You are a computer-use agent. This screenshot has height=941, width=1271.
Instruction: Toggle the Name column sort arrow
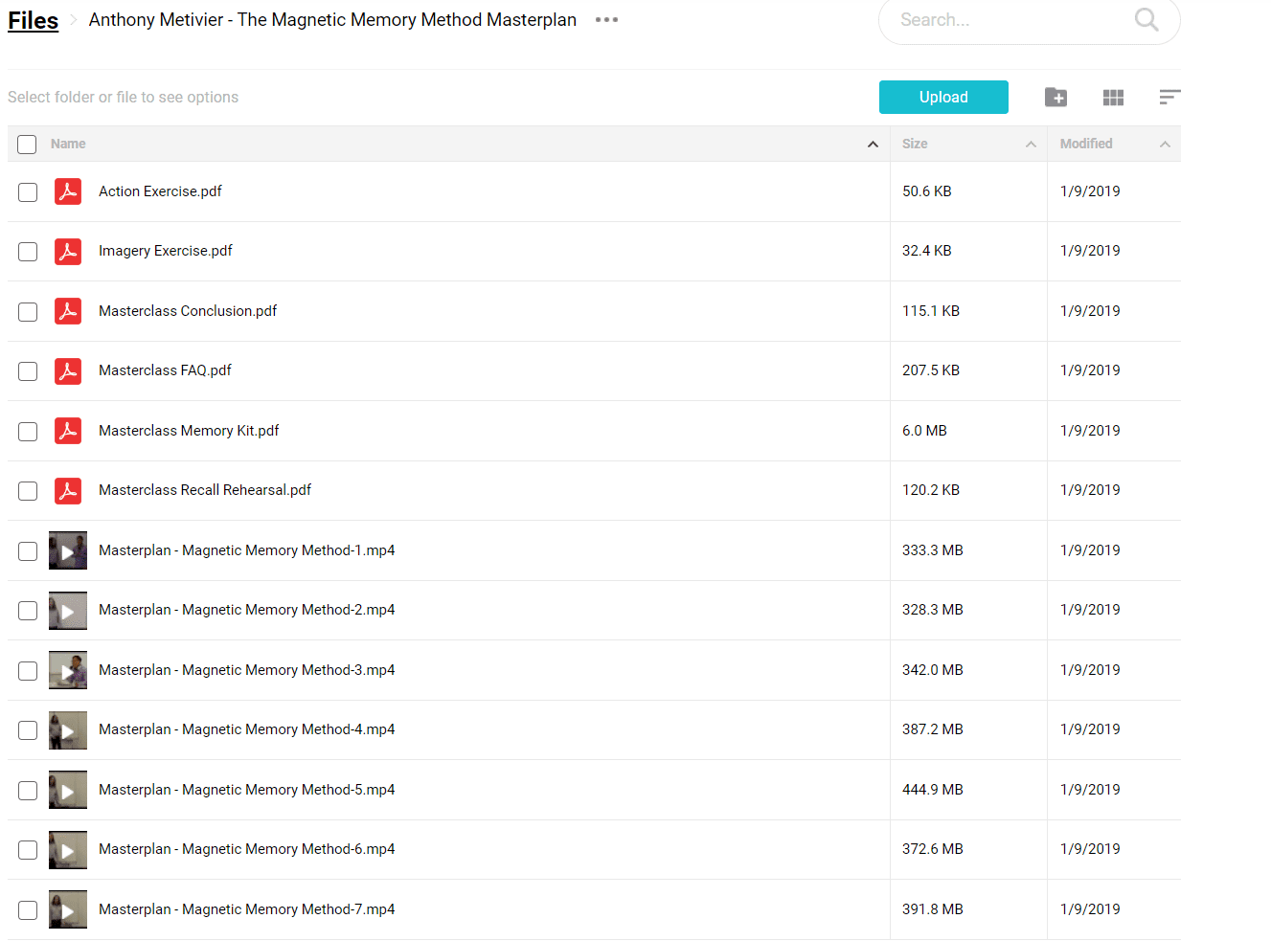coord(873,145)
